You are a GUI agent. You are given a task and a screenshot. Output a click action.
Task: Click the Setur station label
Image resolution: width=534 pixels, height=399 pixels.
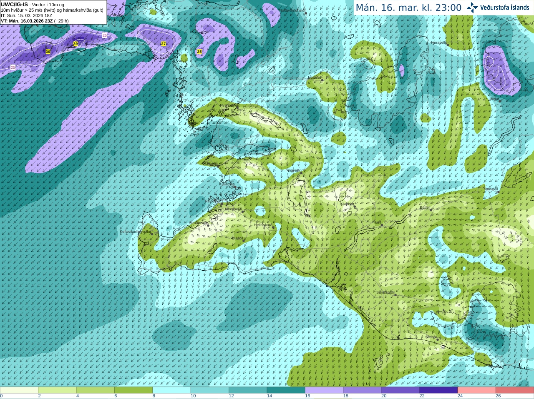point(494,99)
